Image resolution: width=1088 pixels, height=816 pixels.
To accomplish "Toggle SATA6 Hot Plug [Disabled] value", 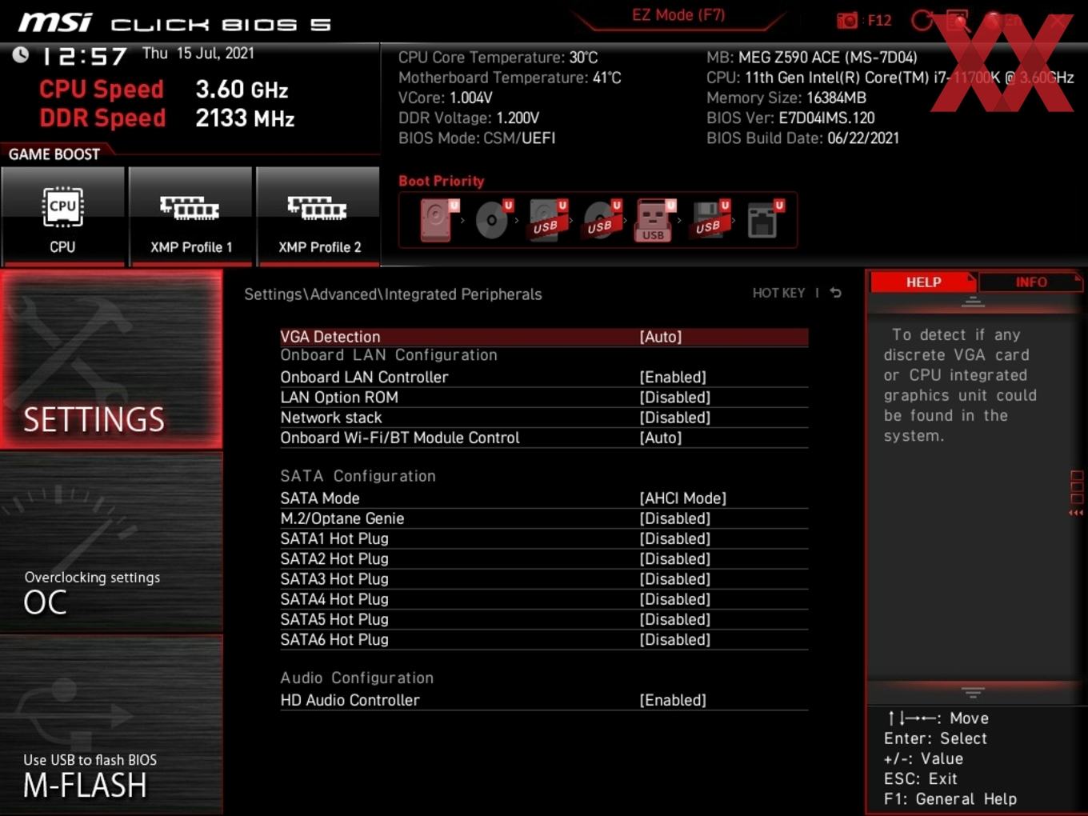I will tap(675, 639).
